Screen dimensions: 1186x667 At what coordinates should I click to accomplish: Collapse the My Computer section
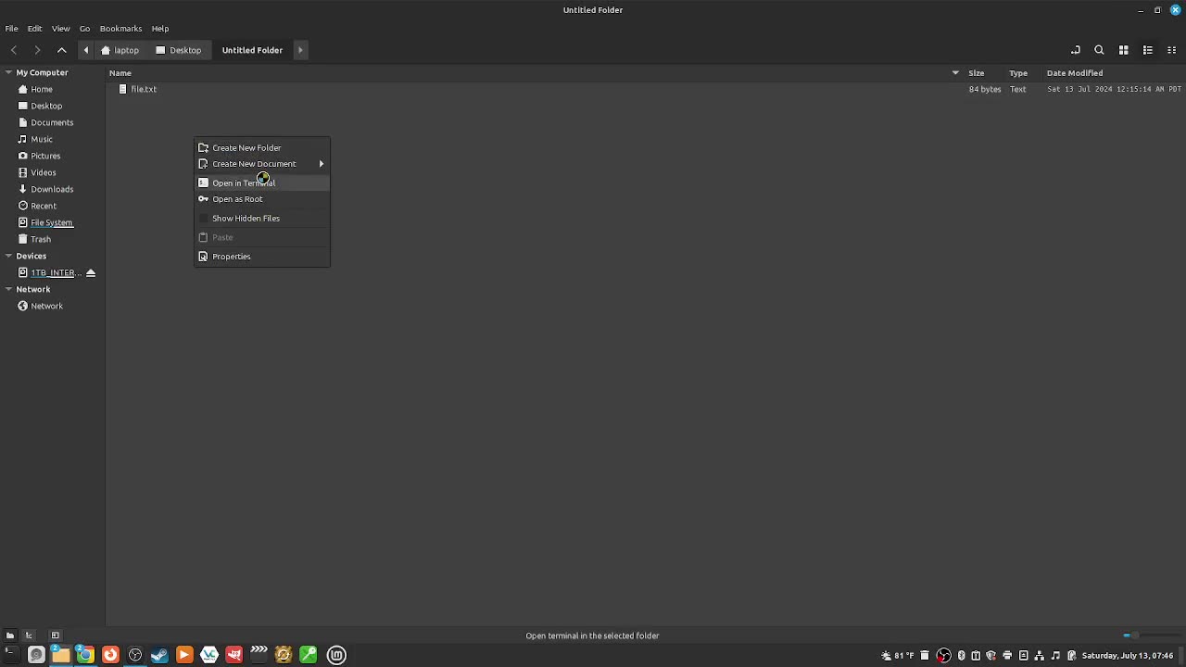point(8,73)
